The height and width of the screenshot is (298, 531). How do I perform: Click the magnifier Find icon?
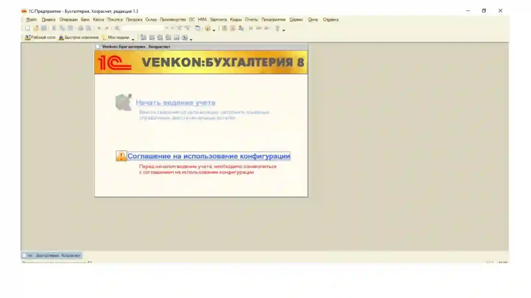[x=117, y=28]
